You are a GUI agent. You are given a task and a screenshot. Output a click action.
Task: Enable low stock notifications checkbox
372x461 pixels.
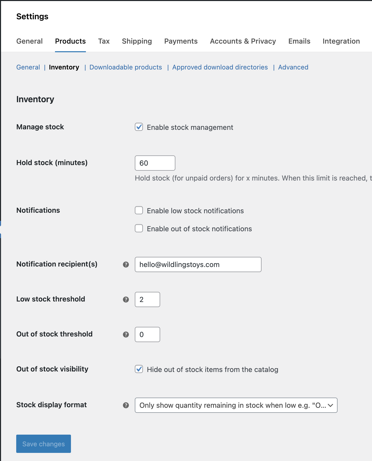click(139, 210)
